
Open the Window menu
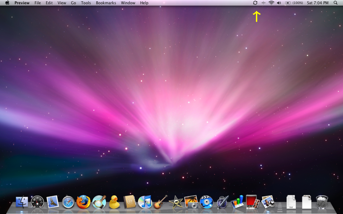point(128,3)
